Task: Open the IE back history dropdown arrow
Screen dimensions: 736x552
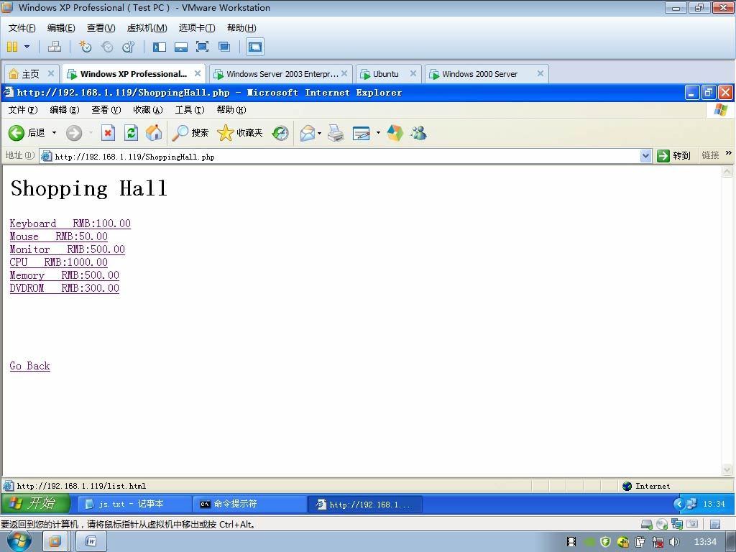Action: tap(54, 133)
